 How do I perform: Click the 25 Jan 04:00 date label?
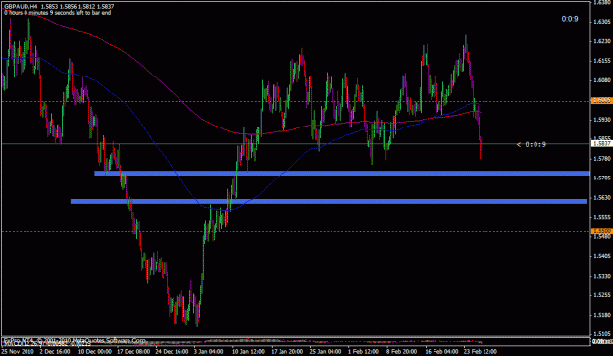(x=327, y=352)
